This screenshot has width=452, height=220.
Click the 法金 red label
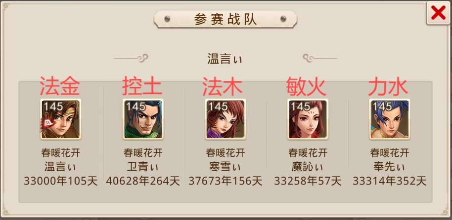click(x=60, y=86)
